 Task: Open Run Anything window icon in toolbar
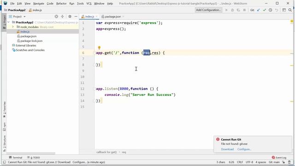point(284,10)
